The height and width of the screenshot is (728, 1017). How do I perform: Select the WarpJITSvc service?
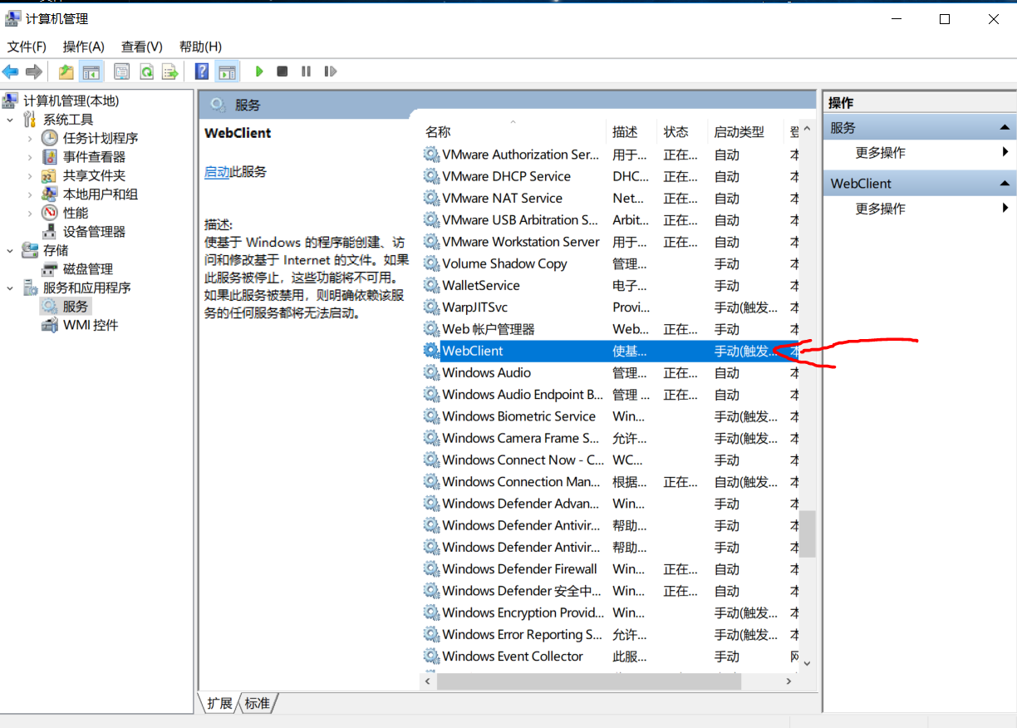[x=474, y=307]
